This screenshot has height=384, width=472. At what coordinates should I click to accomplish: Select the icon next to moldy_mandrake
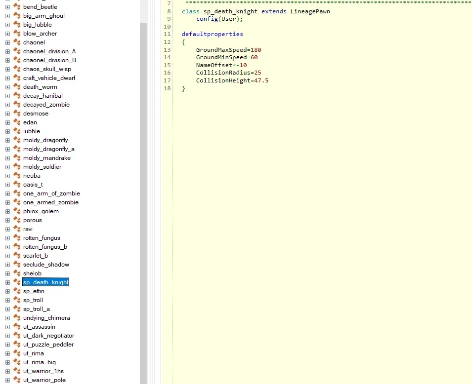[x=17, y=158]
